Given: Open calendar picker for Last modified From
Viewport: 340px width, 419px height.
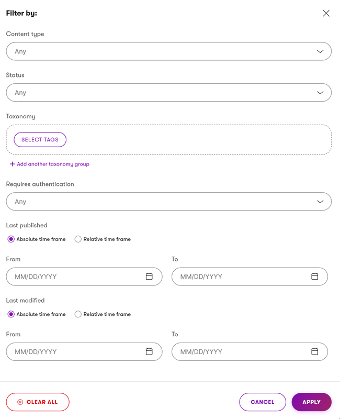Looking at the screenshot, I should tap(149, 351).
